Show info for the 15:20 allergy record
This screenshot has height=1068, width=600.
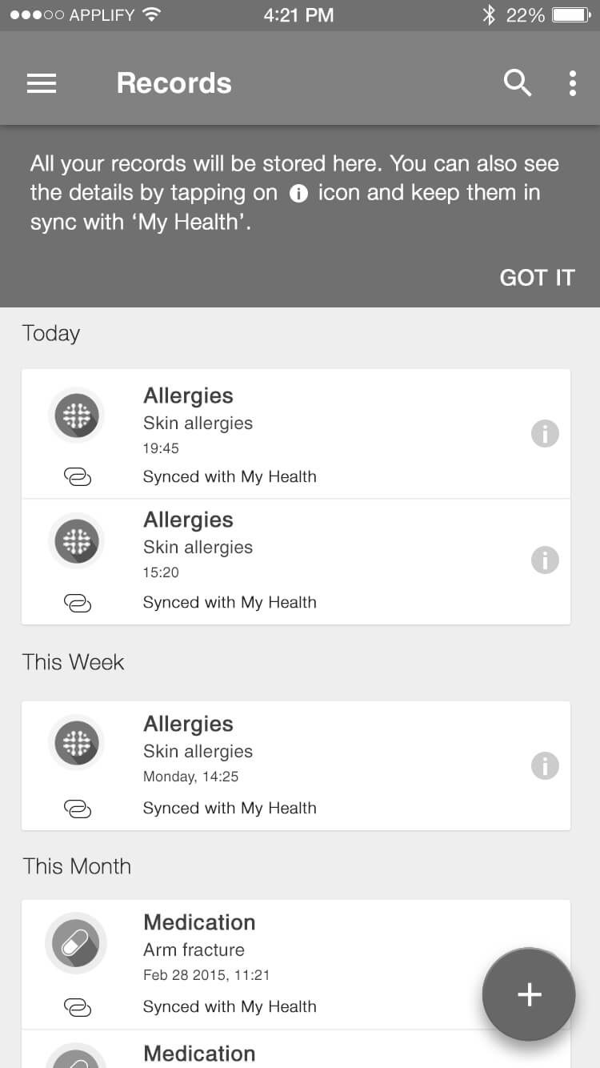click(x=545, y=560)
